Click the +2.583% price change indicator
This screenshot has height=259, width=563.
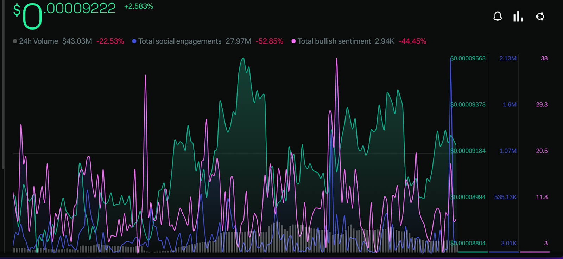[x=139, y=6]
